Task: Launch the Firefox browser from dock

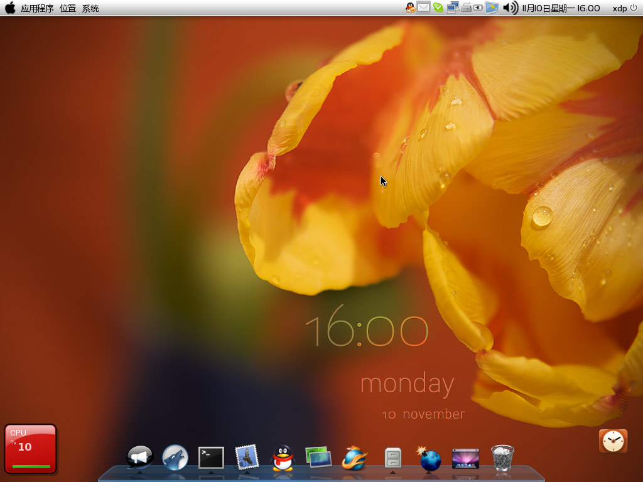Action: click(354, 458)
